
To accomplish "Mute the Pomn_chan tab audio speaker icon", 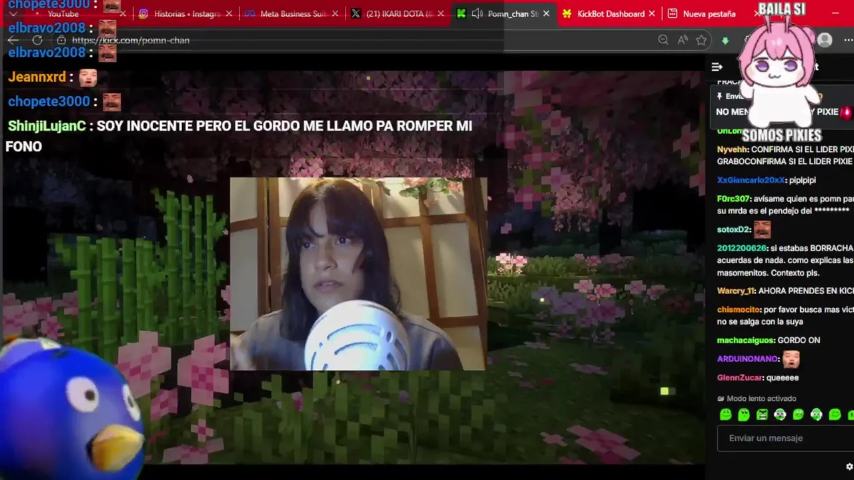I will click(477, 13).
